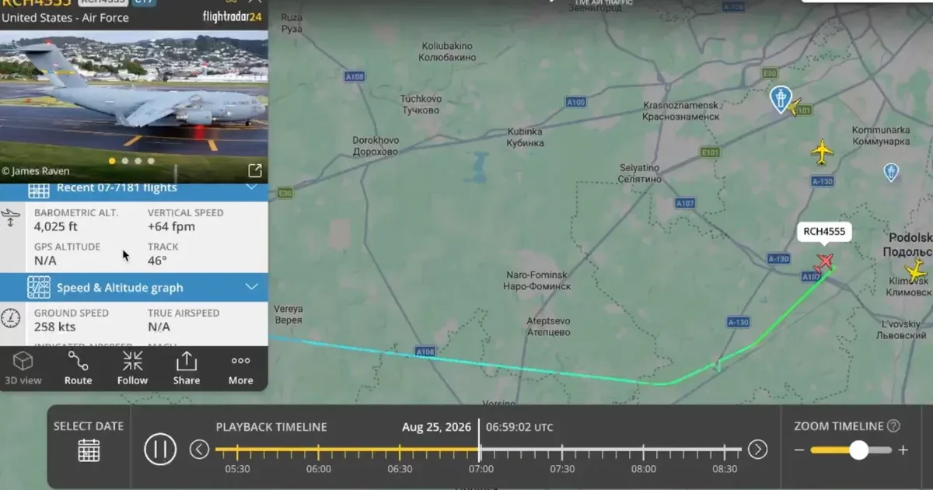Zoom timeline in with plus
The width and height of the screenshot is (933, 490).
[903, 450]
